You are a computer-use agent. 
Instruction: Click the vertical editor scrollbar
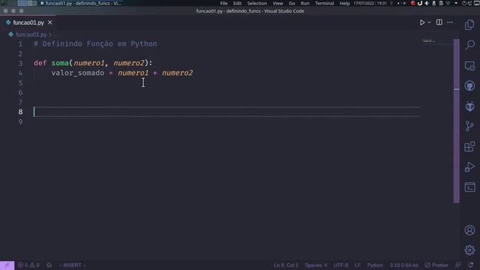457,121
